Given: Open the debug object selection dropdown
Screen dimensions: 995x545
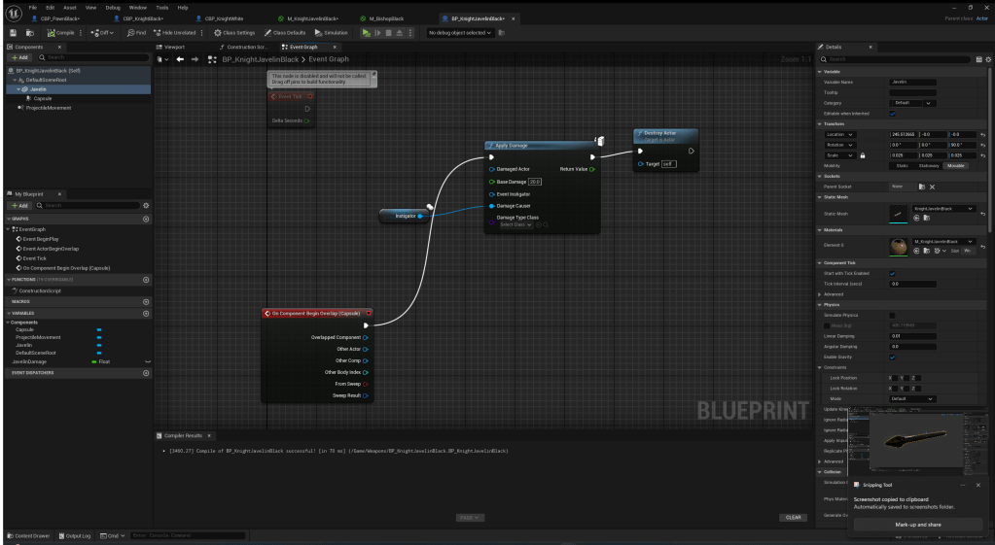Looking at the screenshot, I should [x=460, y=33].
